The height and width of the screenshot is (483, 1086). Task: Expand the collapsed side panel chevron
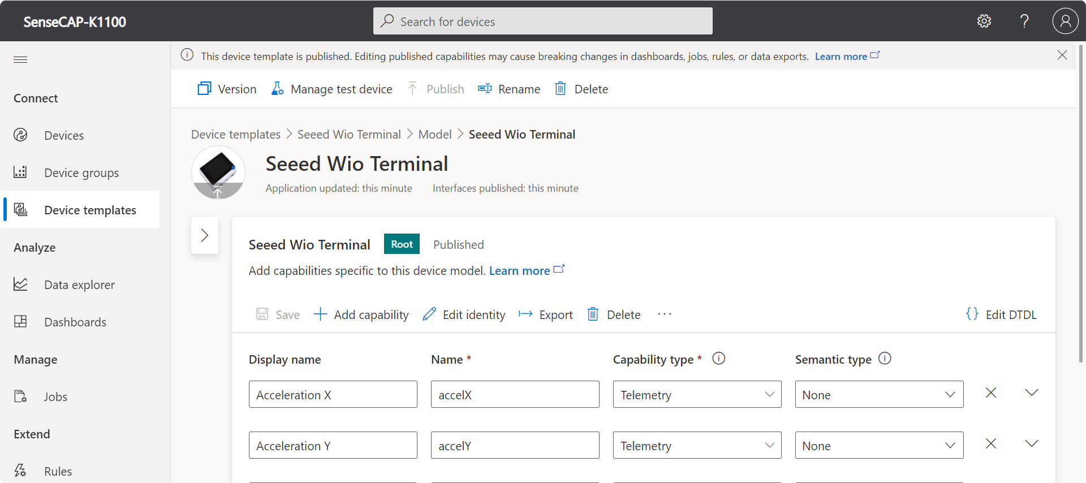(x=205, y=235)
